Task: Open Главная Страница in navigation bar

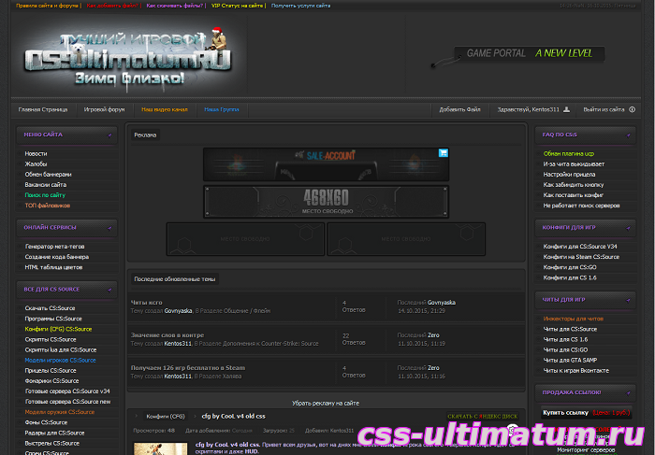Action: (x=43, y=109)
